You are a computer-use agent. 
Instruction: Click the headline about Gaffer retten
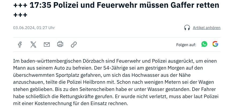point(116,5)
